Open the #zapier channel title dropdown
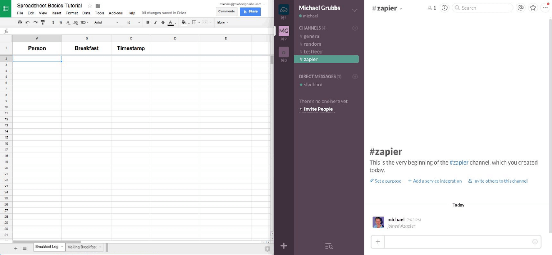Screen dimensions: 552x255 pos(387,8)
